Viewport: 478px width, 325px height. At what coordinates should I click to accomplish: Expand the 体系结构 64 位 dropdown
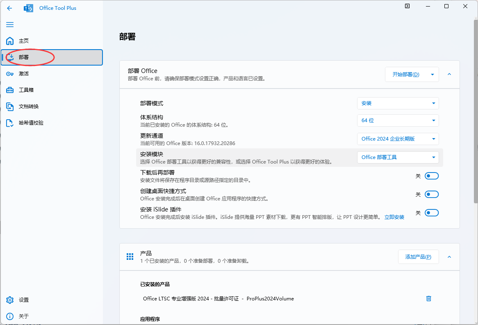click(x=398, y=120)
